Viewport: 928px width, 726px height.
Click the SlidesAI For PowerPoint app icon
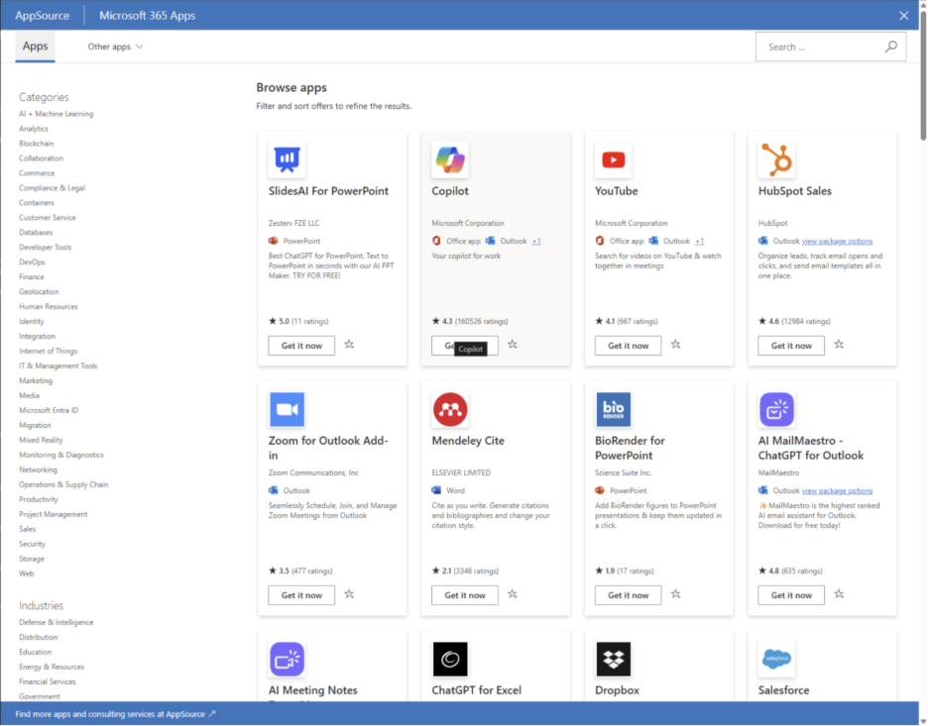coord(288,159)
